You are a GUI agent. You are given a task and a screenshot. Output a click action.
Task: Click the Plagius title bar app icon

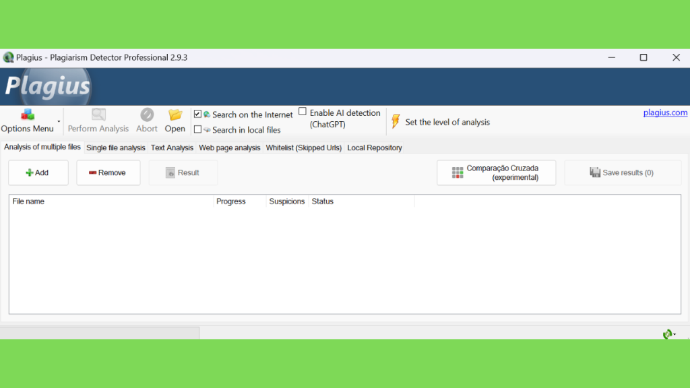tap(8, 58)
